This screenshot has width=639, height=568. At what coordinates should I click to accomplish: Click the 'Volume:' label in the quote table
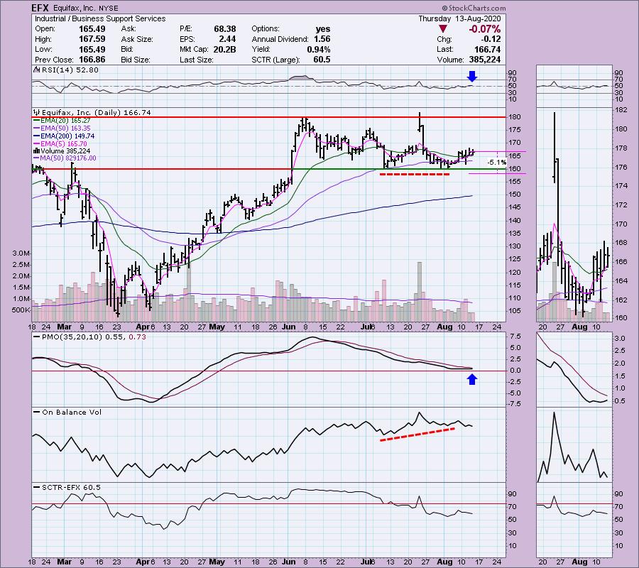click(450, 60)
